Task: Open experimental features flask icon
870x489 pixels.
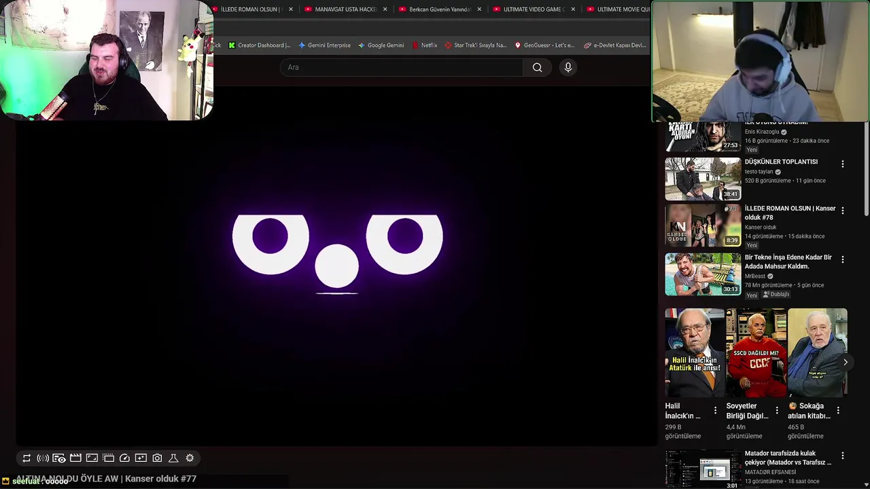Action: click(x=173, y=458)
